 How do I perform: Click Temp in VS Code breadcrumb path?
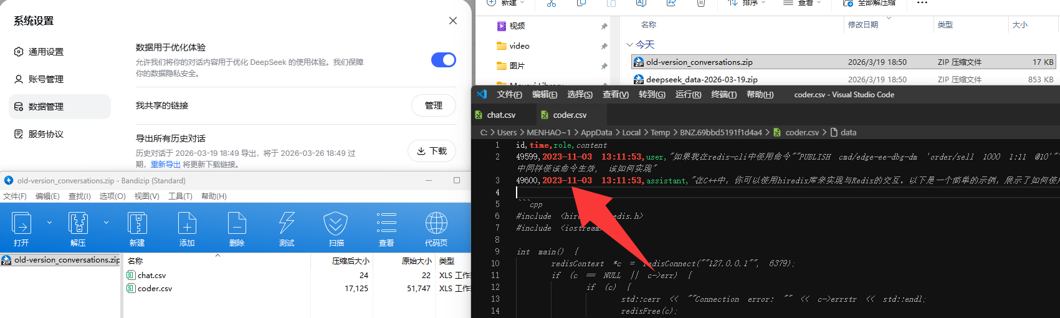660,133
